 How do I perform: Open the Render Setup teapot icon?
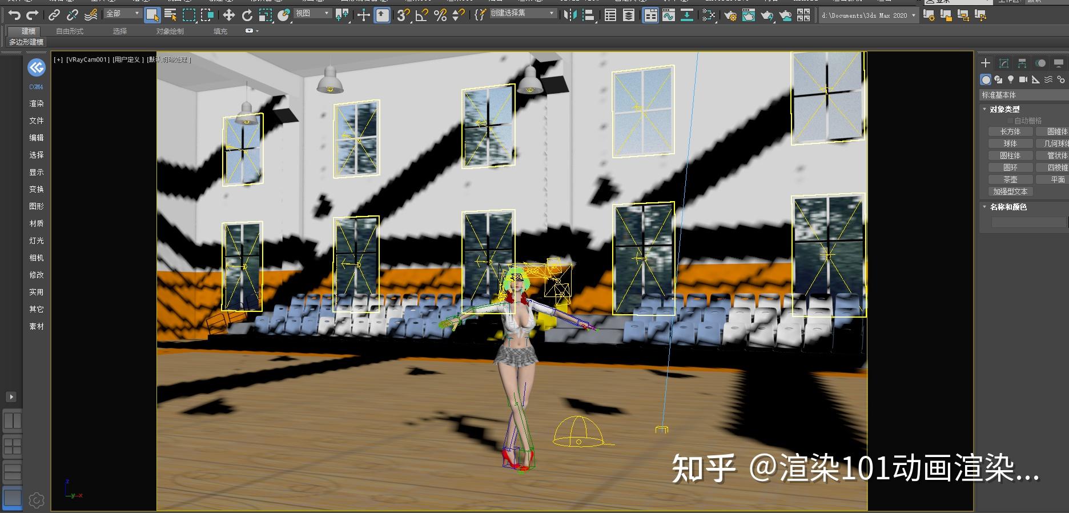click(730, 15)
